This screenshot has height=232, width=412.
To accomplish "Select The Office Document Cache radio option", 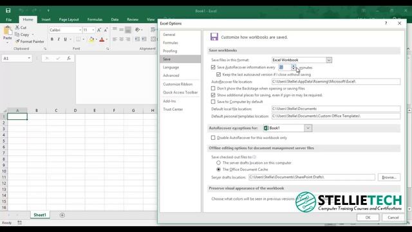I will [219, 169].
